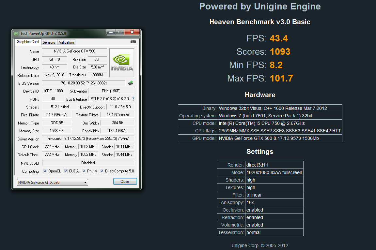Click the Min FPS value 8.2

276,65
